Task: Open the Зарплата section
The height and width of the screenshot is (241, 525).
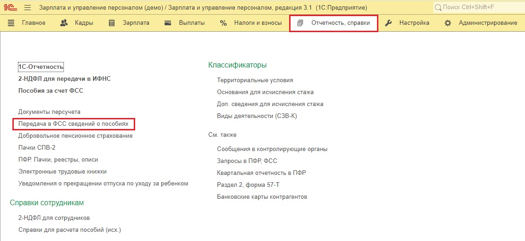Action: pos(136,23)
